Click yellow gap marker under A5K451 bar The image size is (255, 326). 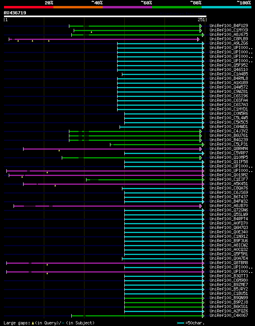(x=55, y=186)
